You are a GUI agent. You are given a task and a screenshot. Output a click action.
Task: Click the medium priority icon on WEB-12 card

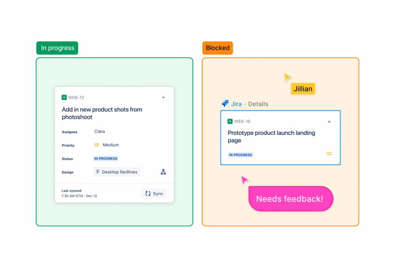[x=97, y=145]
